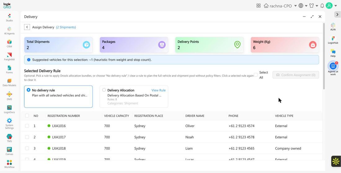Viewport: 341px width, 173px height.
Task: Click the Weight (Kg) icon
Action: pos(313,45)
